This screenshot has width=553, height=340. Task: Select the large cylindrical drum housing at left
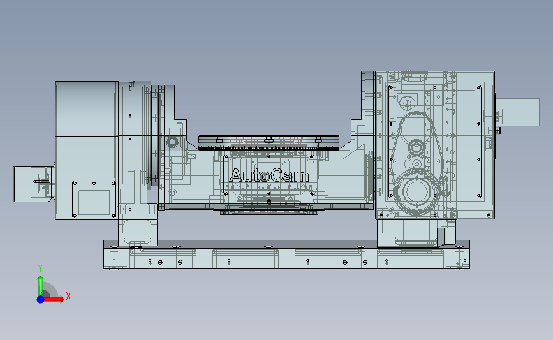(87, 151)
